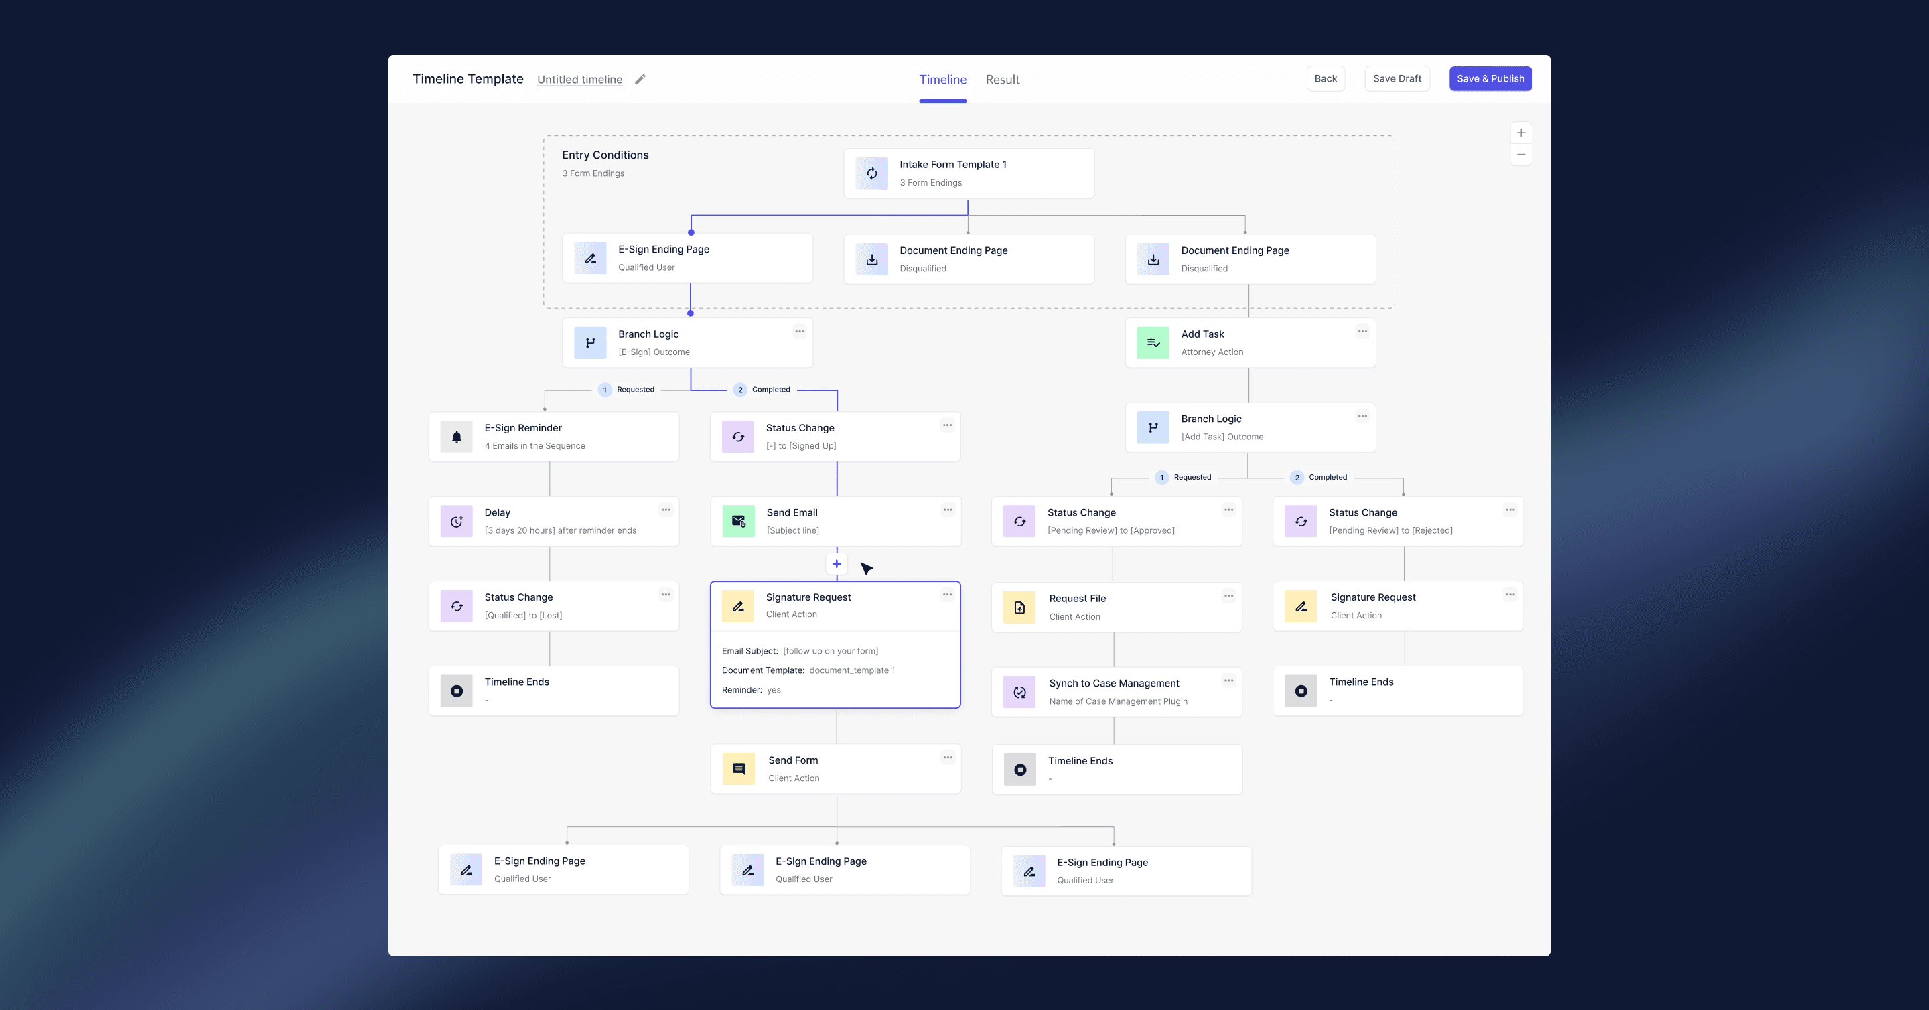Click the zoom in plus button

click(x=1521, y=133)
